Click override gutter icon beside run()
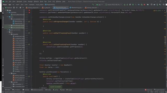The image size is (167, 93). click(29, 76)
